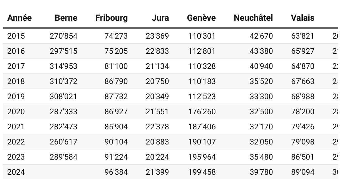Select the Valais value 89'094
The image size is (341, 182).
pyautogui.click(x=303, y=172)
